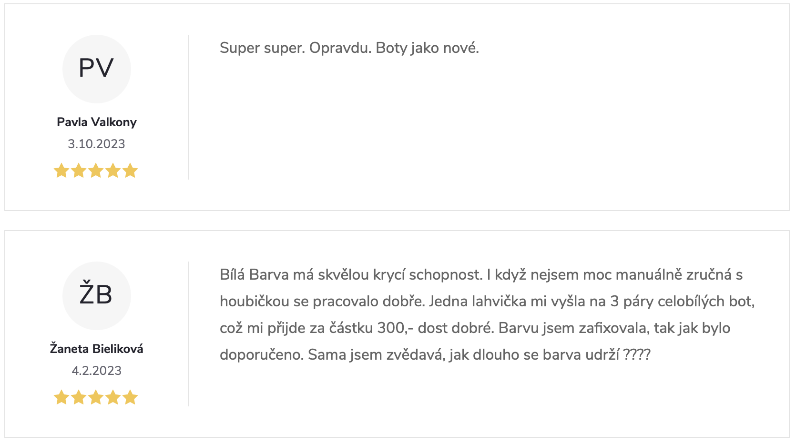Click vertical divider in Žaneta Bieliková's card

tap(189, 333)
